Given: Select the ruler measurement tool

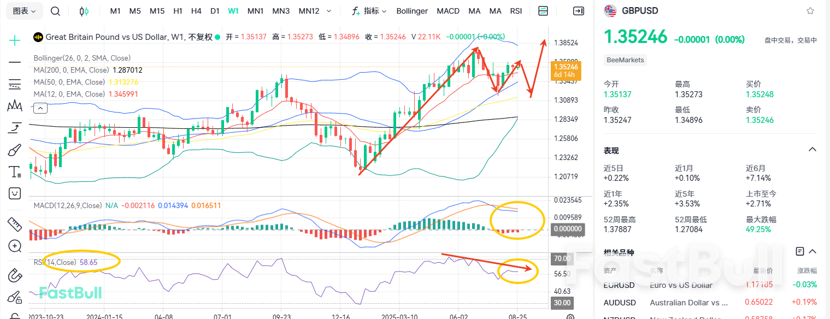Looking at the screenshot, I should 14,225.
